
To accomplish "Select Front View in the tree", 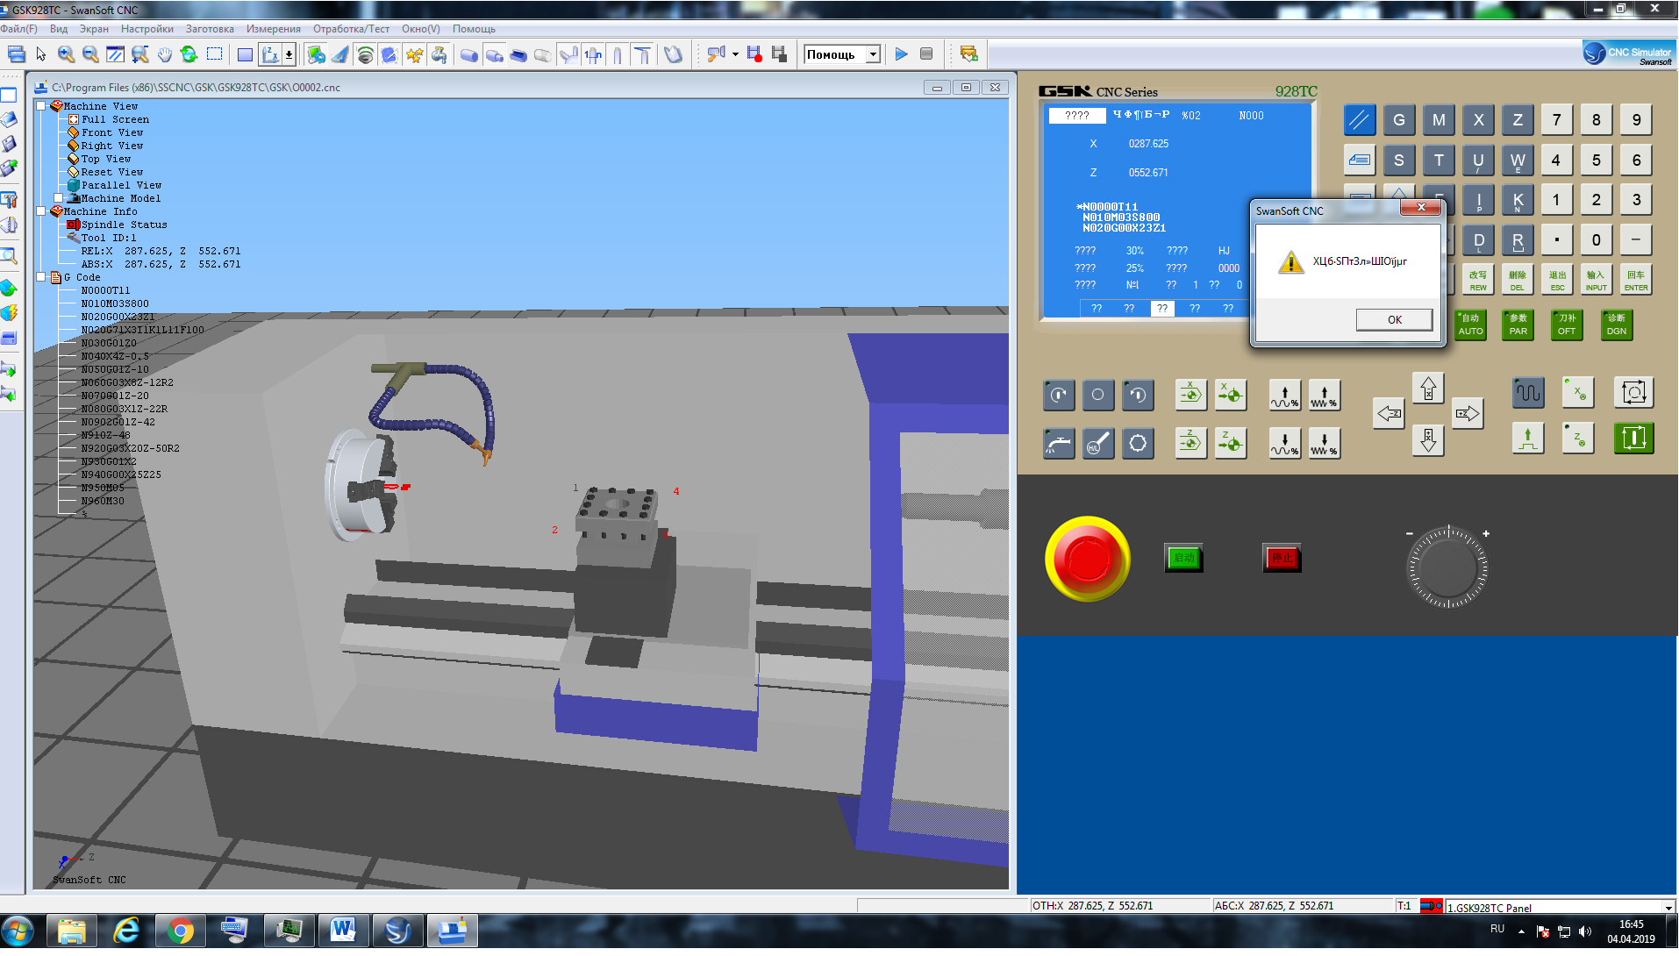I will 112,132.
